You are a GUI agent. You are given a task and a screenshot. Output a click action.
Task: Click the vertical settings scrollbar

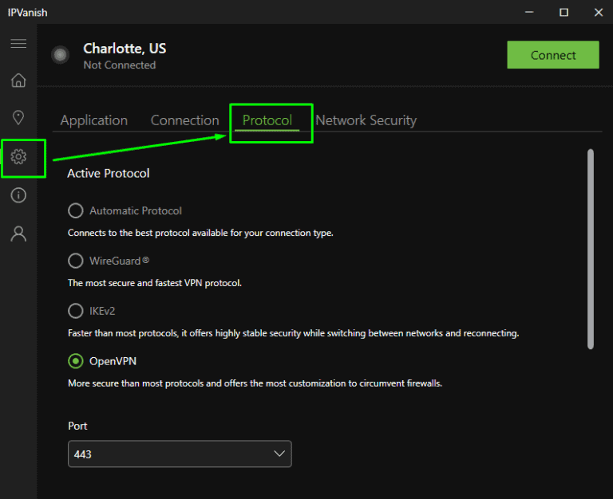591,249
